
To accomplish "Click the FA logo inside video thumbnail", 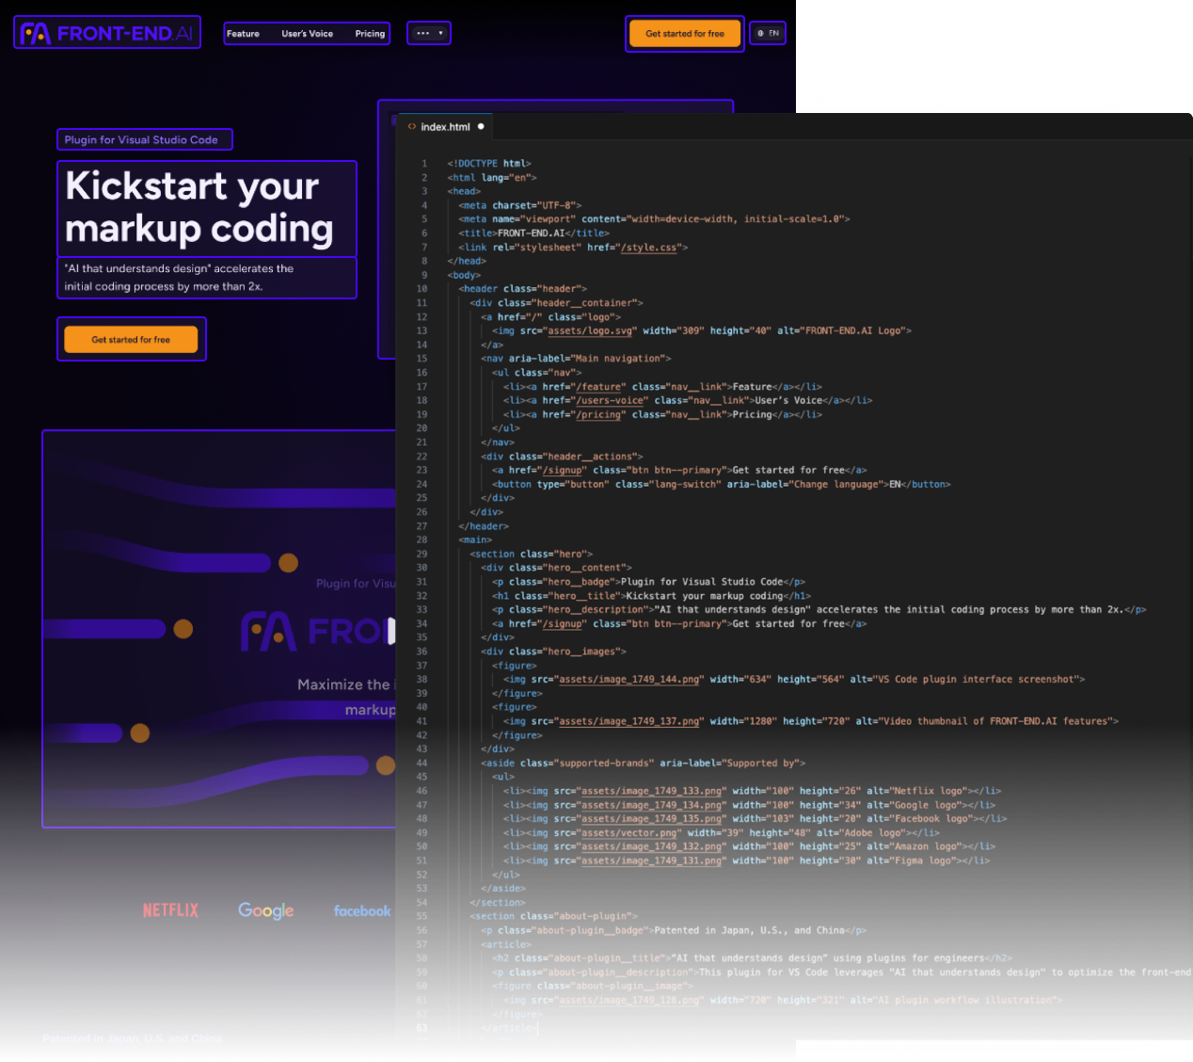I will [269, 631].
